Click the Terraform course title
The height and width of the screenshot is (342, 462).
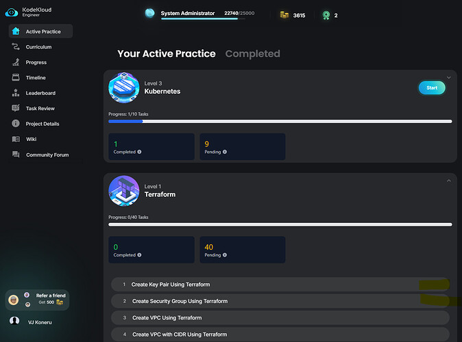tap(160, 194)
